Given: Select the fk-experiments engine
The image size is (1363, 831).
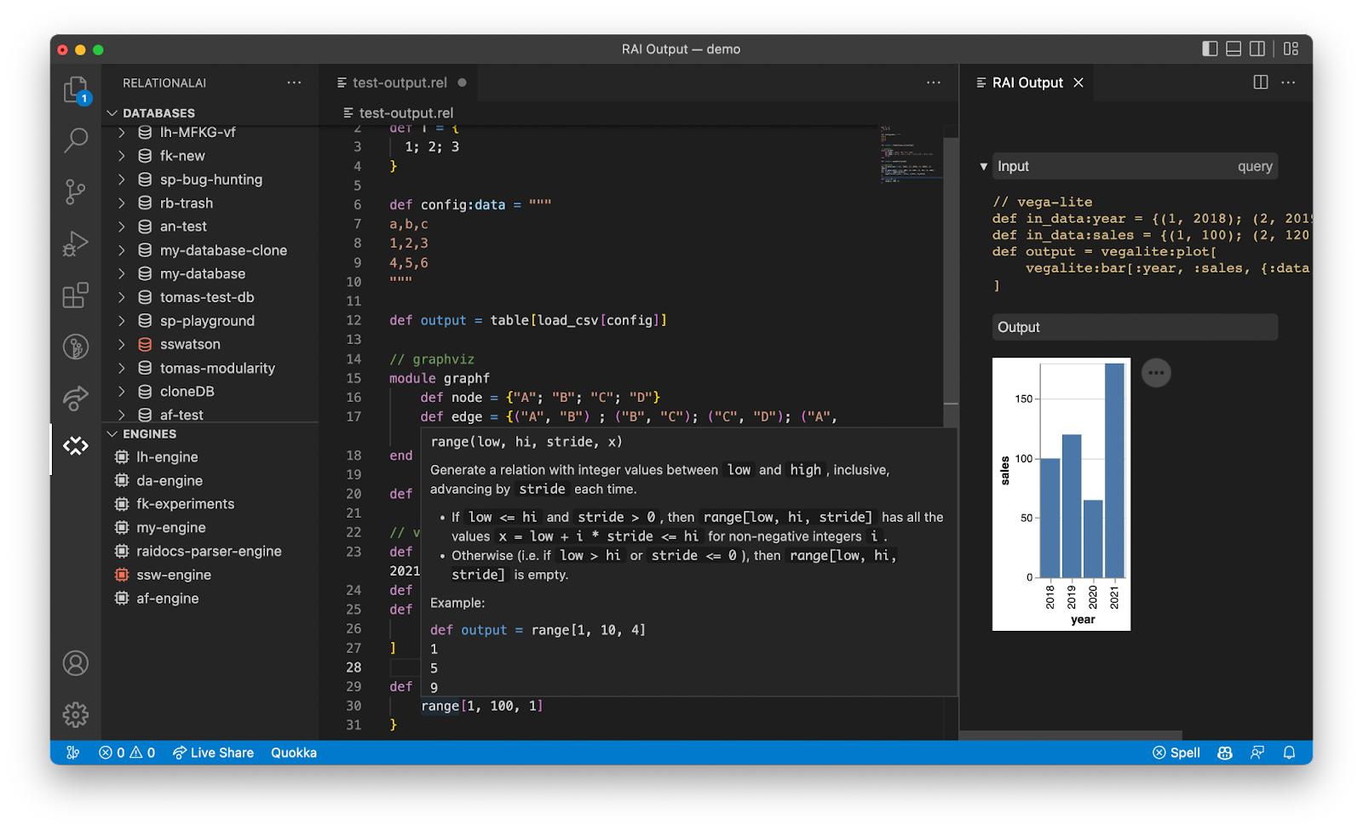Looking at the screenshot, I should 185,504.
